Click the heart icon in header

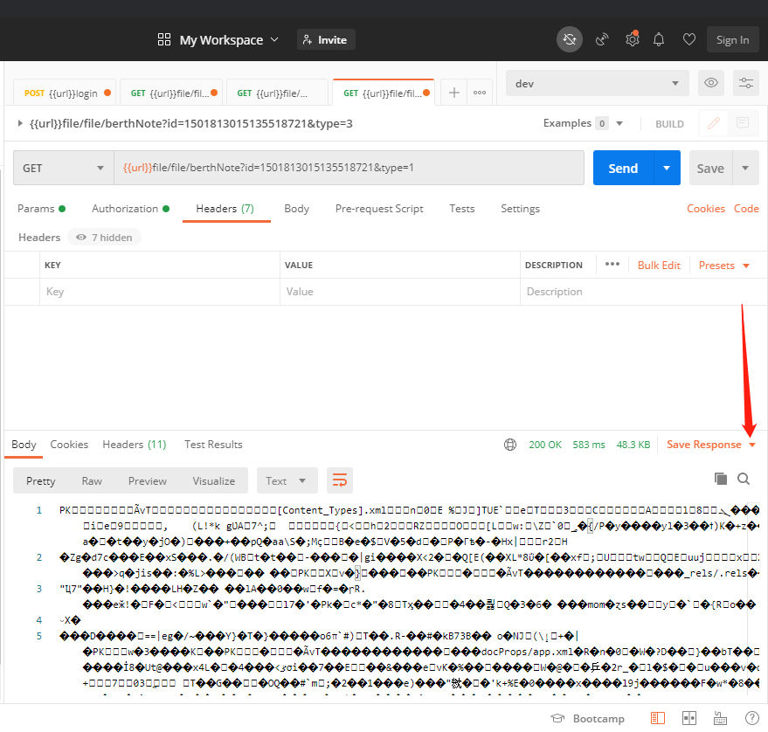click(689, 39)
